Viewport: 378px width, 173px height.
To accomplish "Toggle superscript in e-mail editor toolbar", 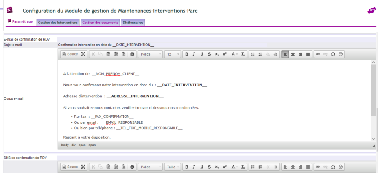I will point(224,54).
